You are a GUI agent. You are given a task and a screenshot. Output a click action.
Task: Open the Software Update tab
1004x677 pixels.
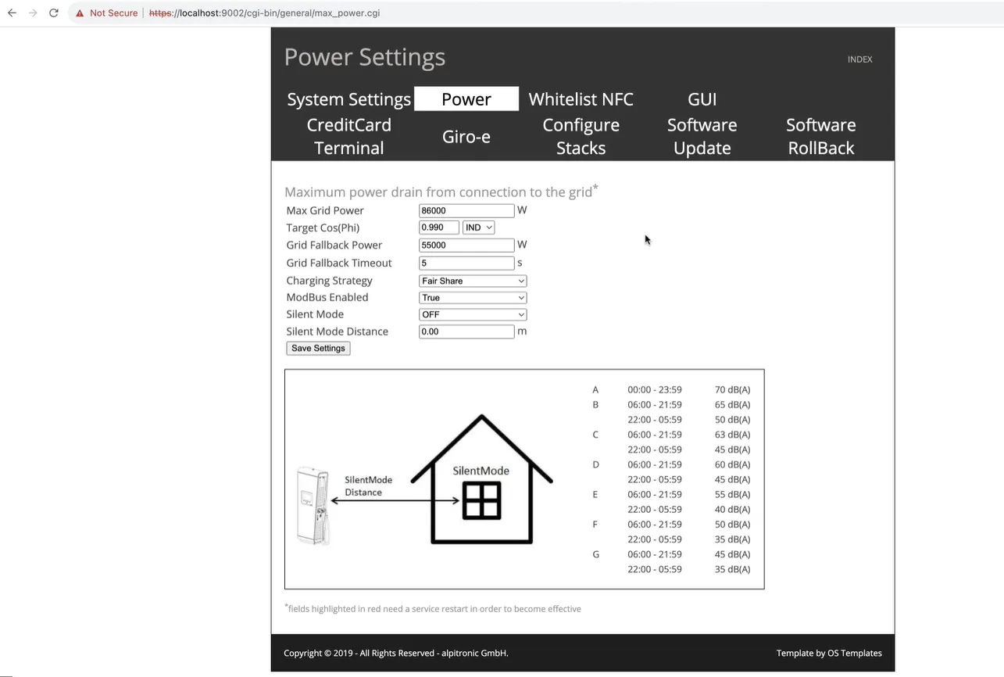click(702, 136)
